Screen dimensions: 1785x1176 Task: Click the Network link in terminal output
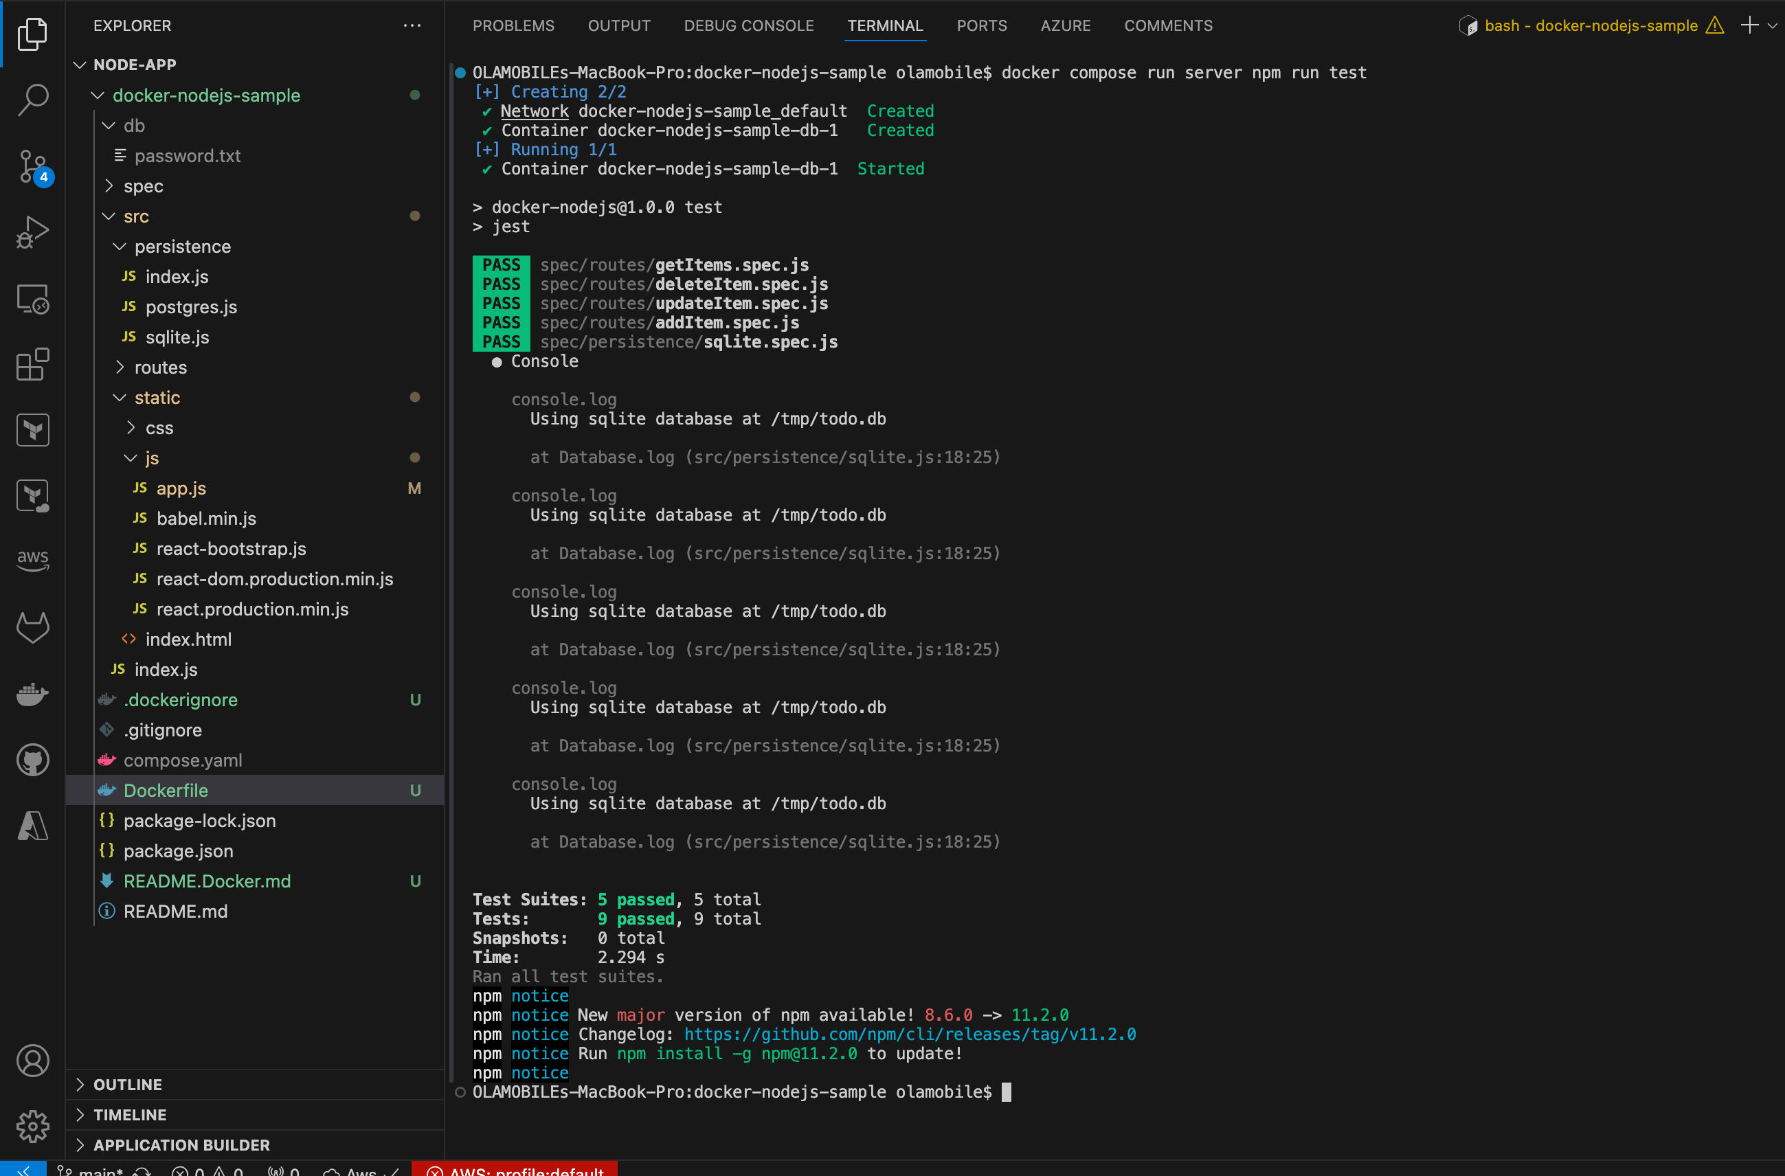tap(534, 111)
